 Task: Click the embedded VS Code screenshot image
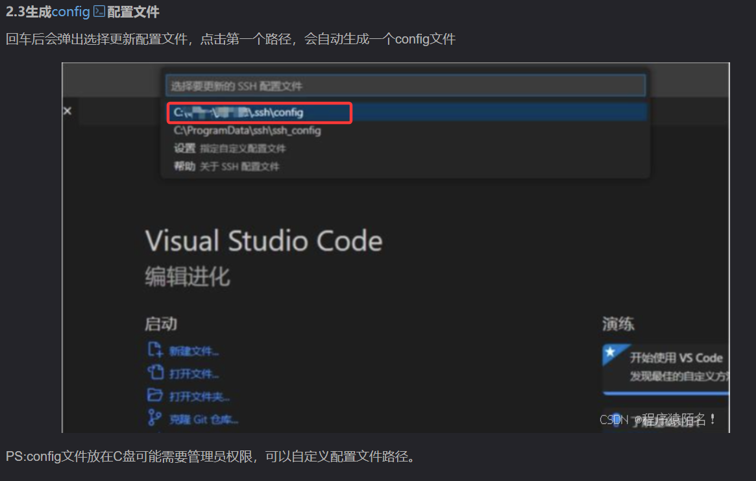coord(395,247)
